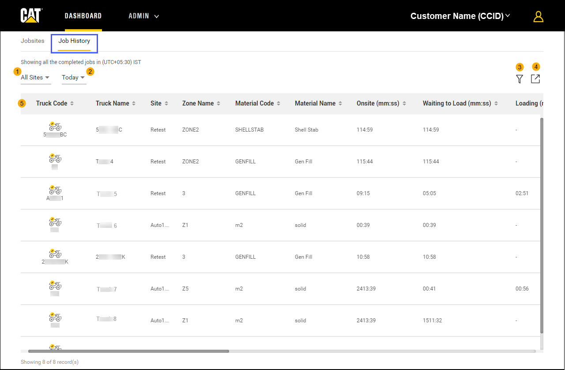Click the export icon
565x370 pixels.
535,79
